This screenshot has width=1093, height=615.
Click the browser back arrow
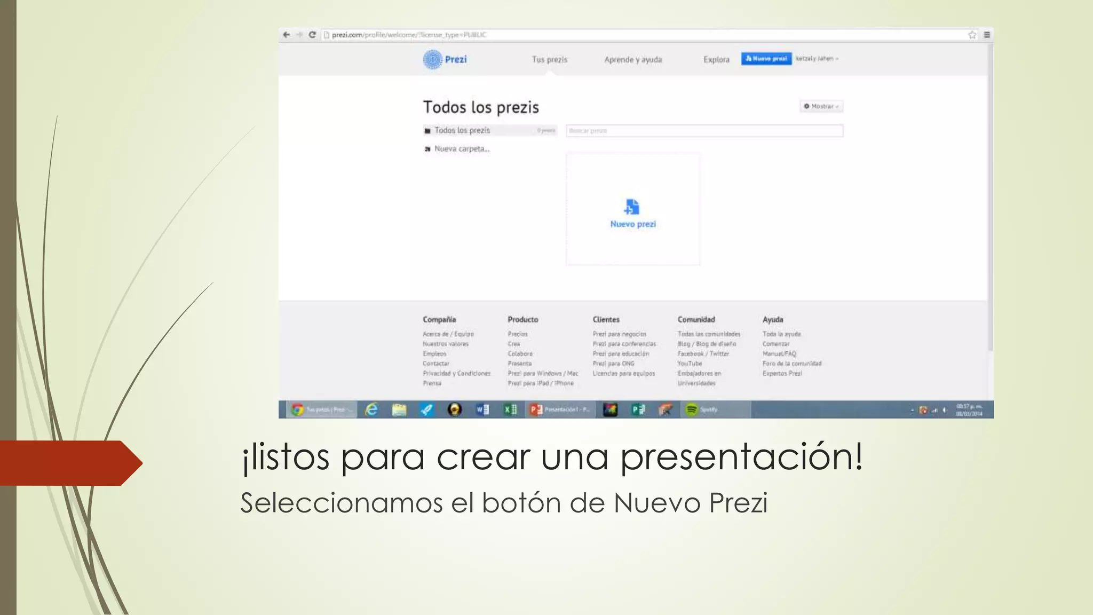[287, 35]
